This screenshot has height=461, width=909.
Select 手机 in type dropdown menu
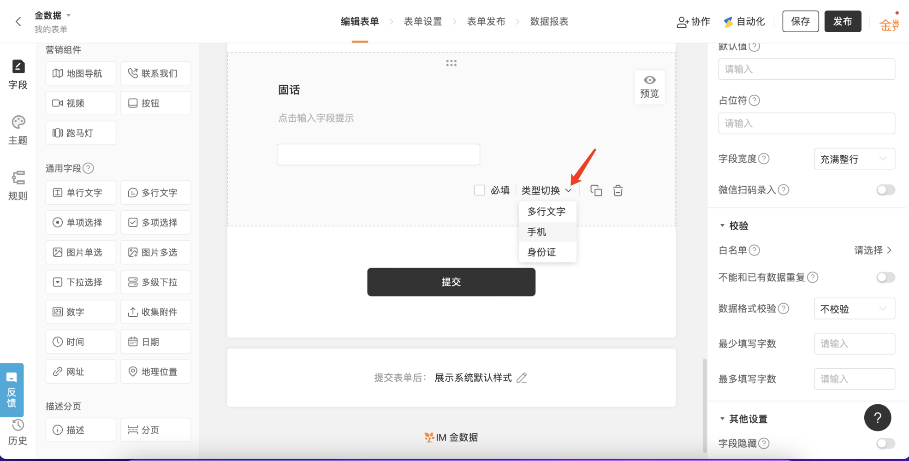(x=547, y=232)
